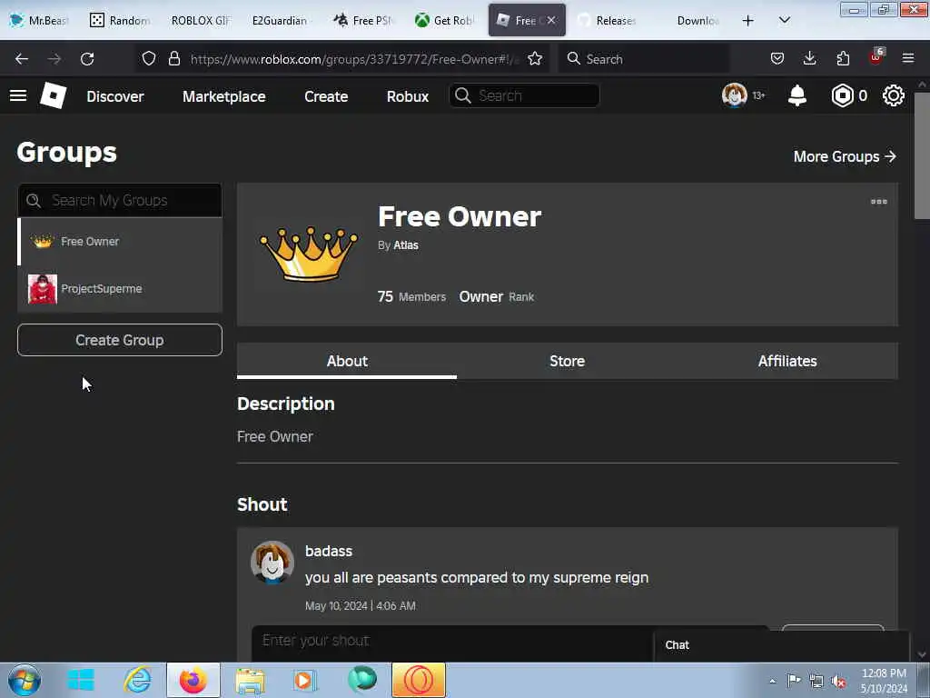The height and width of the screenshot is (698, 930).
Task: Open the user avatar profile in header
Action: click(x=734, y=95)
